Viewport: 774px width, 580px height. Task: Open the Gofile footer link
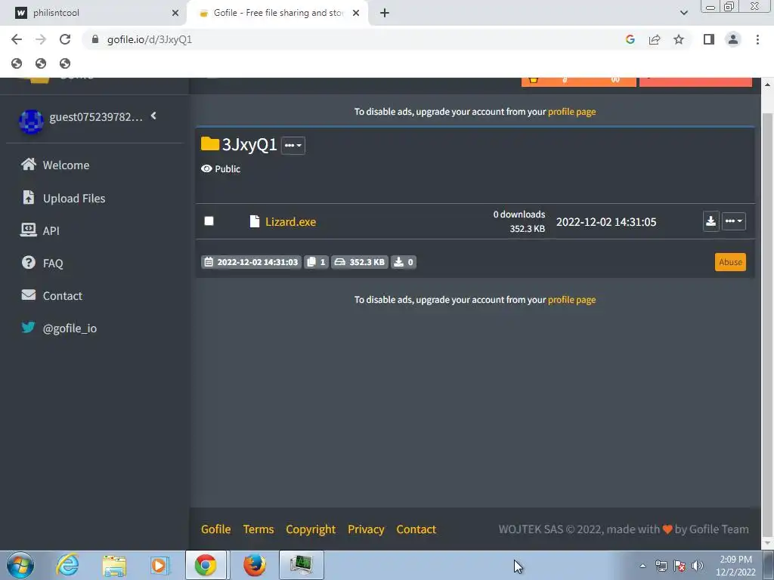215,529
